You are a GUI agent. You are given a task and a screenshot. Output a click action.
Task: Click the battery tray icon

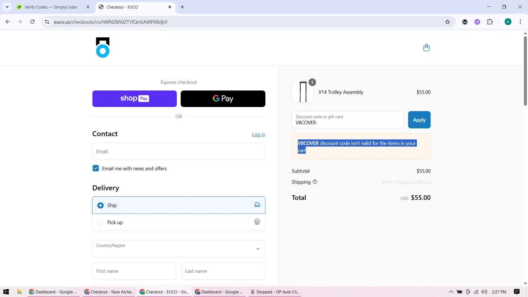459,292
